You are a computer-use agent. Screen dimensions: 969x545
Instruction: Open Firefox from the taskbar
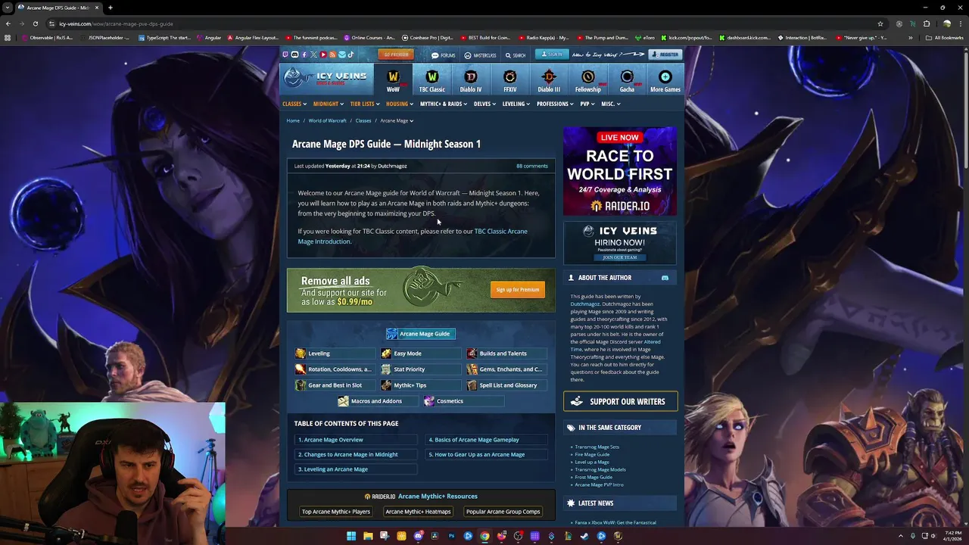pyautogui.click(x=501, y=536)
